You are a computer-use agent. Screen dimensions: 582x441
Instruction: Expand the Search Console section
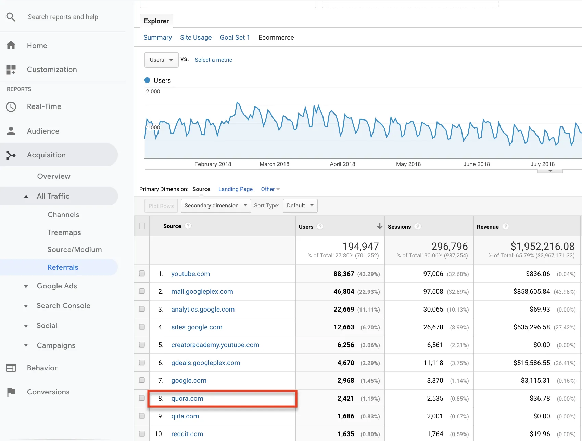pyautogui.click(x=26, y=306)
